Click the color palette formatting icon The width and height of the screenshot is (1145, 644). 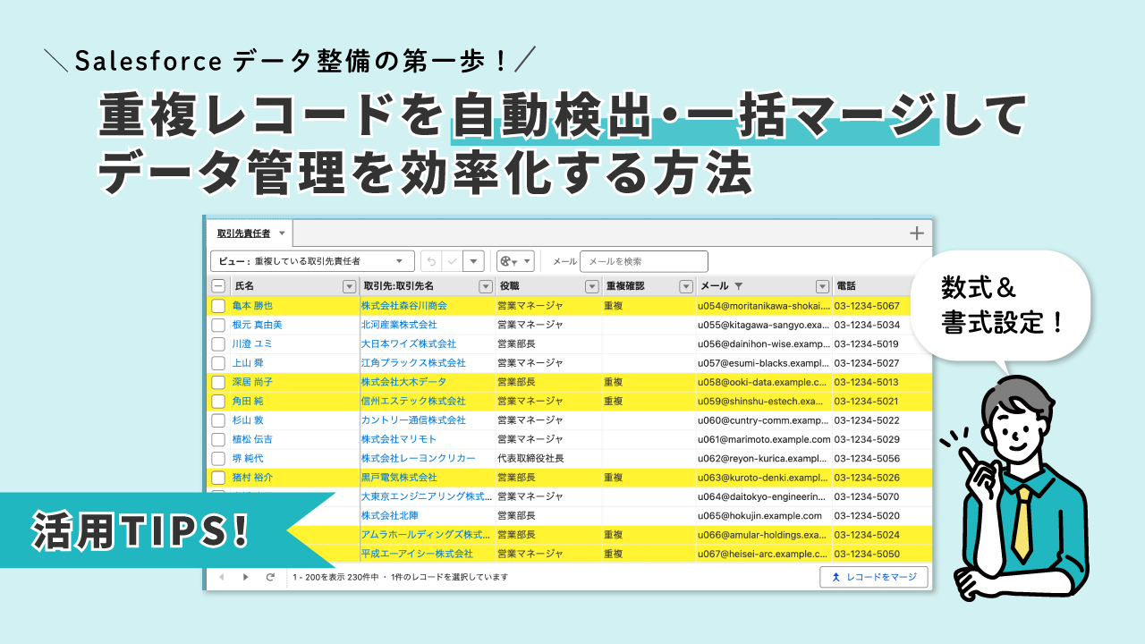507,261
